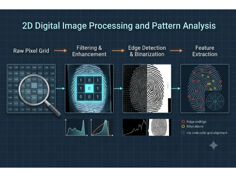Open the Raw Pixel Grid image panel
The image size is (236, 177).
click(x=31, y=88)
